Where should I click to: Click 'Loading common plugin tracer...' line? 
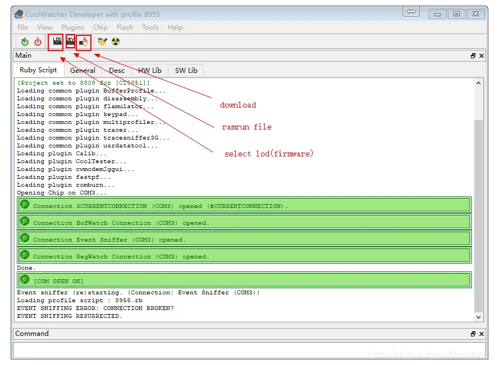click(x=77, y=130)
